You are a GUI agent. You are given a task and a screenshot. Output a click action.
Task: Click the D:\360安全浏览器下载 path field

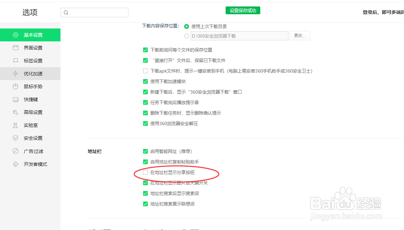pos(239,36)
